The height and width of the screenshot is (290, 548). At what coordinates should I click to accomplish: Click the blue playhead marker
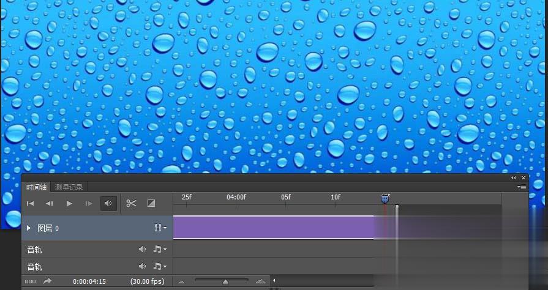click(385, 199)
